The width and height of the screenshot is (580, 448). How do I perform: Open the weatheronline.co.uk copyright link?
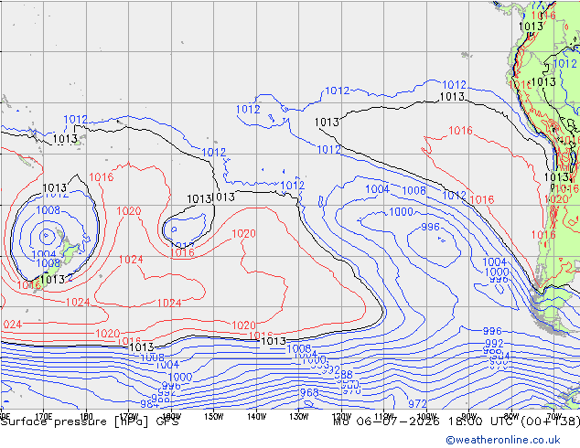tap(503, 440)
